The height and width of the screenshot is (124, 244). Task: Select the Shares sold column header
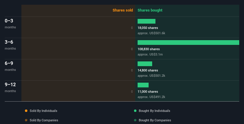pyautogui.click(x=122, y=10)
